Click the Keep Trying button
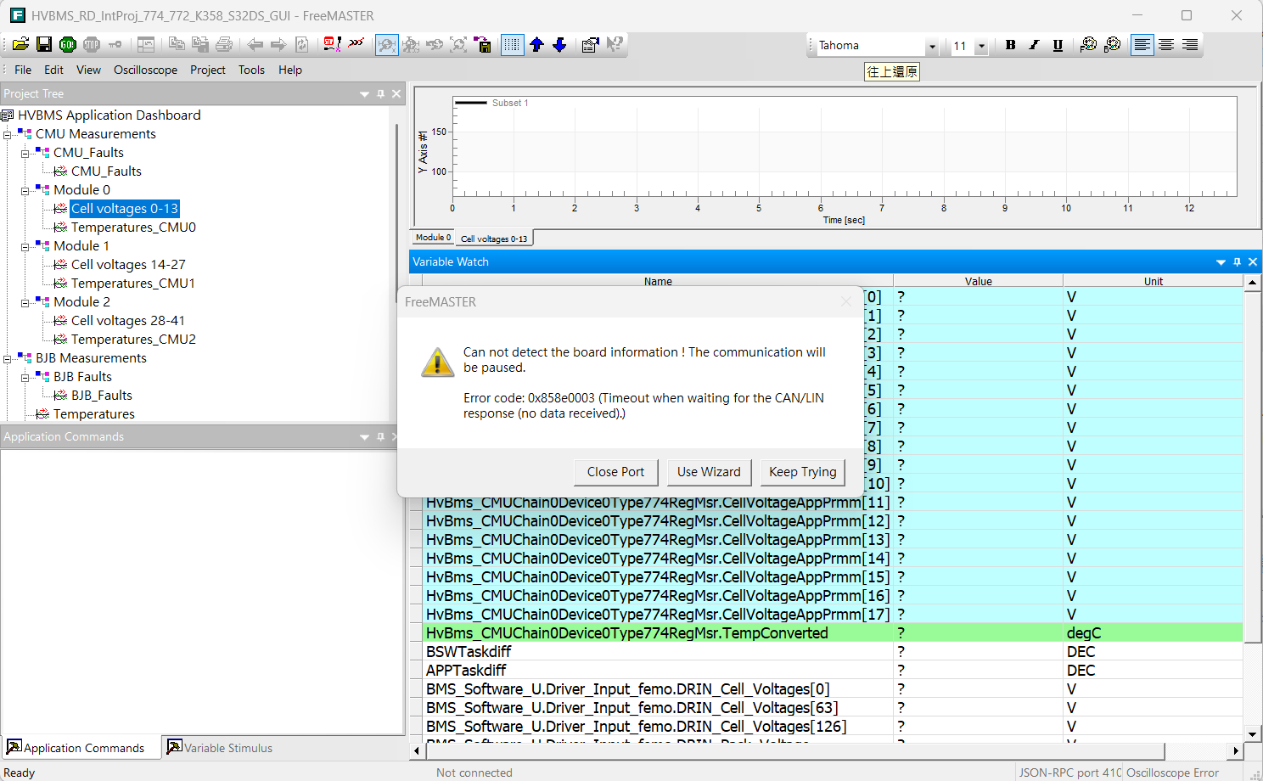1263x781 pixels. [803, 472]
